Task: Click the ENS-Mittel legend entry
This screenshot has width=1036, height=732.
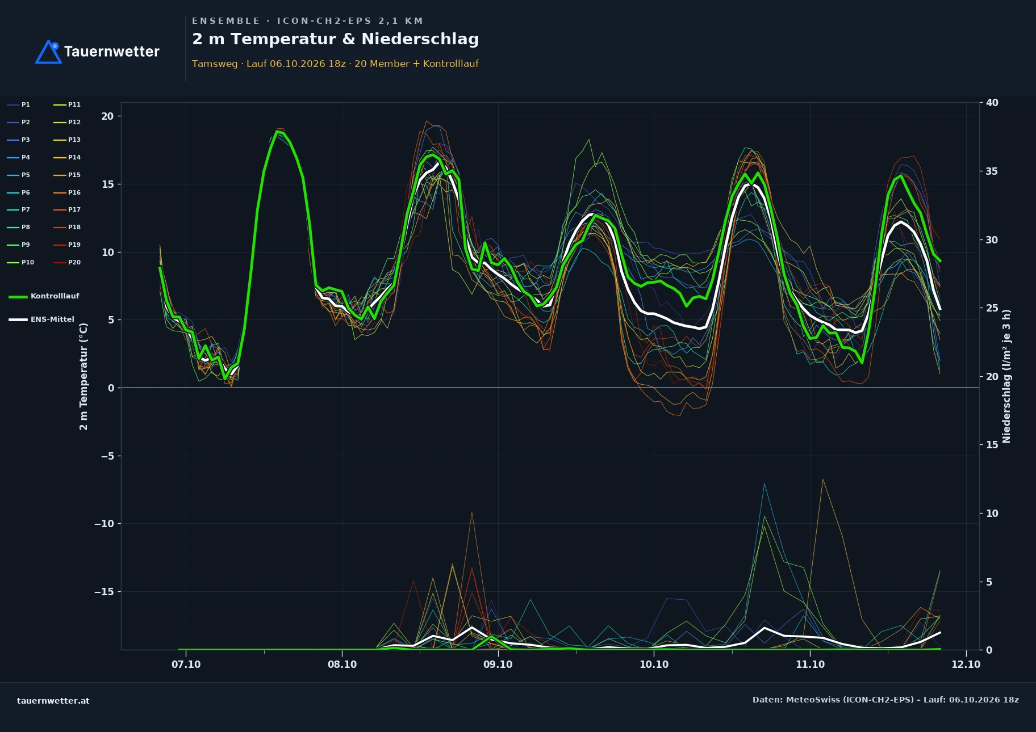Action: pyautogui.click(x=41, y=319)
